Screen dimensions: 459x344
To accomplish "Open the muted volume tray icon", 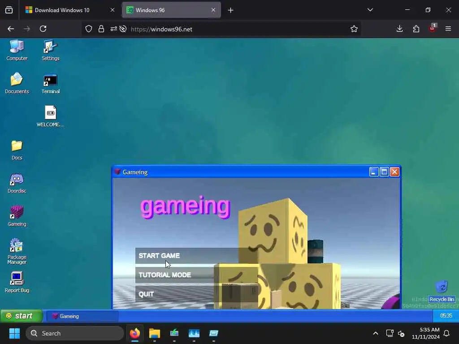I will 401,333.
